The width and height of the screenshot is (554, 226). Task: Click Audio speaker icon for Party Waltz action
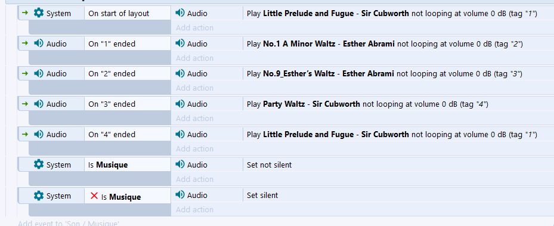tap(180, 104)
